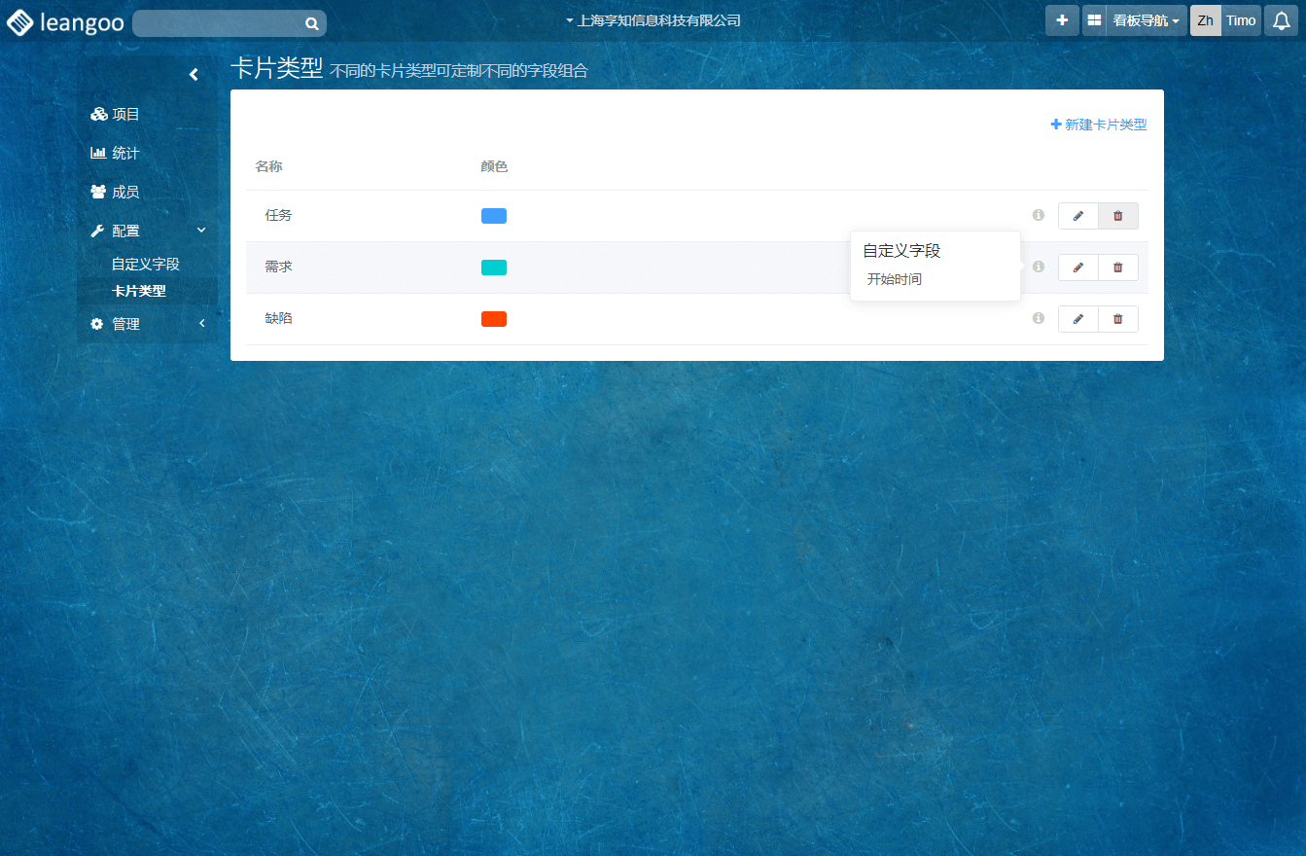
Task: Delete the 任务 card type
Action: click(x=1117, y=216)
